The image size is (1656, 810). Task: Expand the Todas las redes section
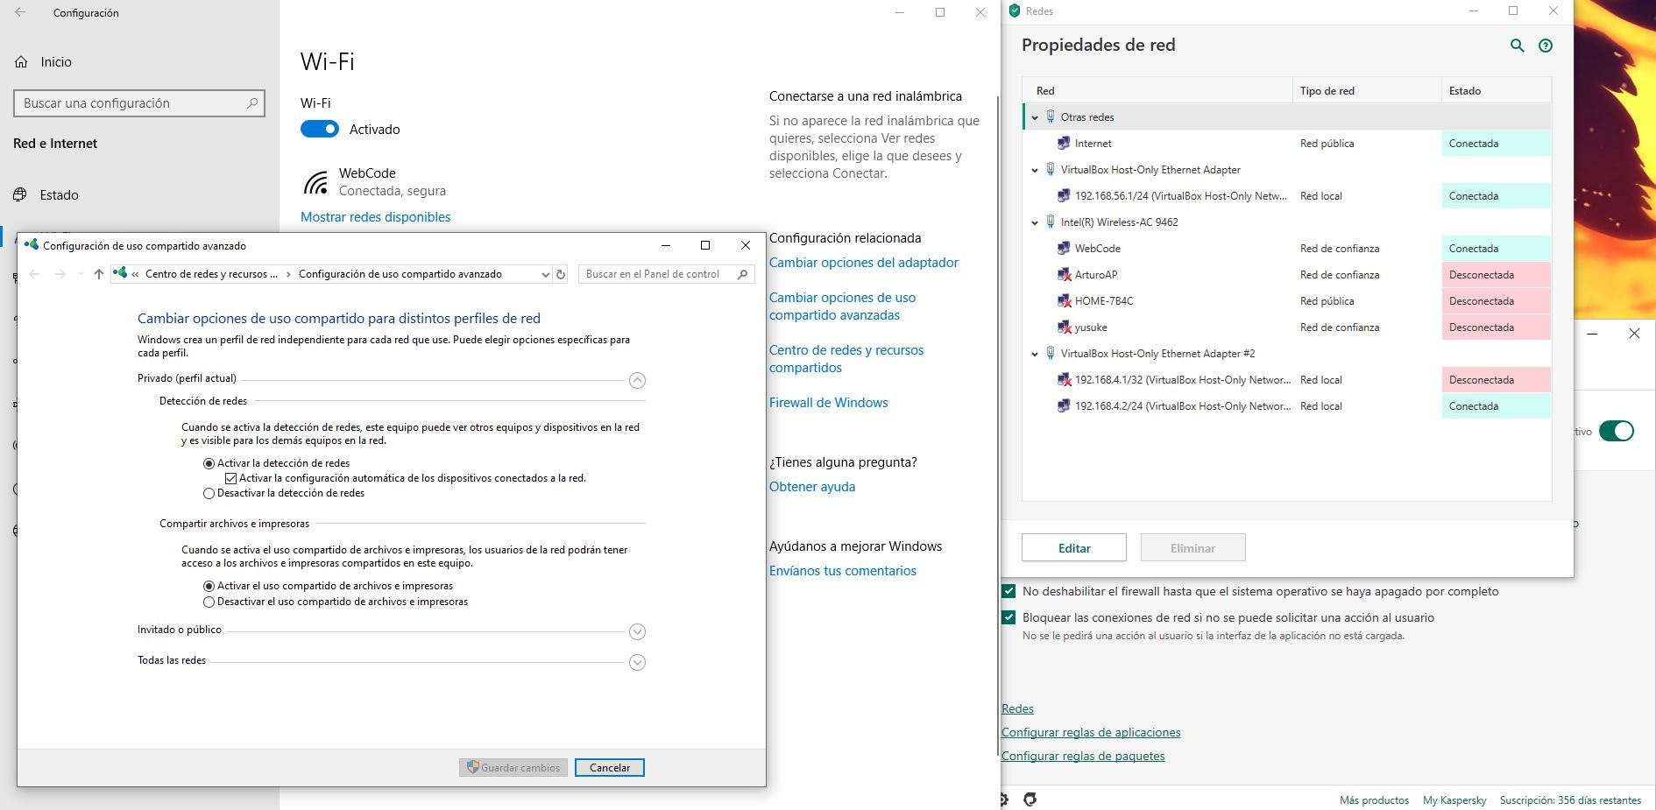(x=638, y=662)
